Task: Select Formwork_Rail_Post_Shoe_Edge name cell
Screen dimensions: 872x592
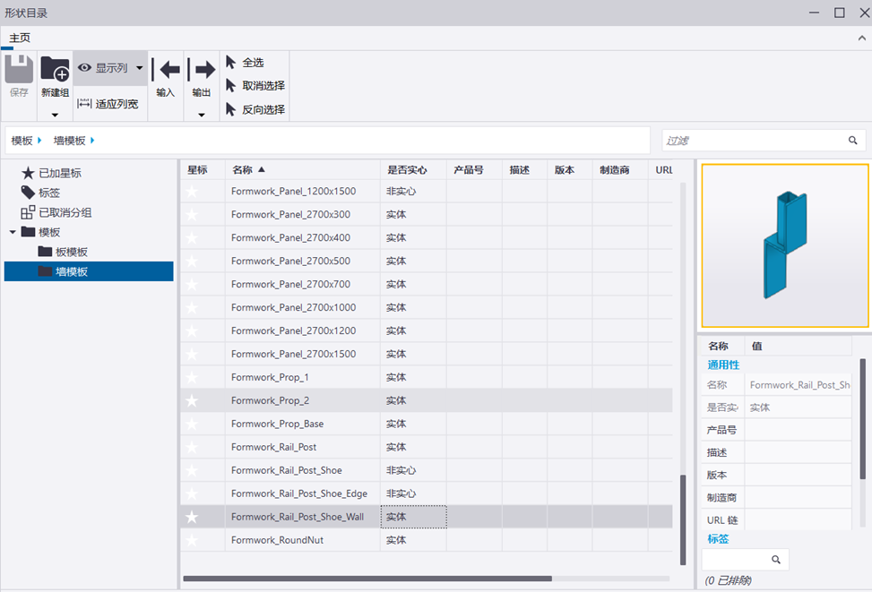Action: coord(303,493)
